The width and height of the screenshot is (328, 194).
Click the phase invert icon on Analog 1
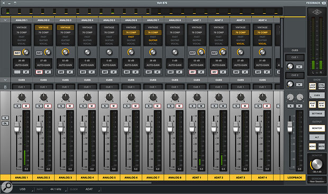tap(26, 72)
